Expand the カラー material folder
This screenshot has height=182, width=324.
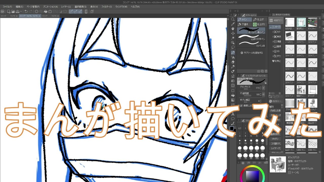pyautogui.click(x=273, y=32)
